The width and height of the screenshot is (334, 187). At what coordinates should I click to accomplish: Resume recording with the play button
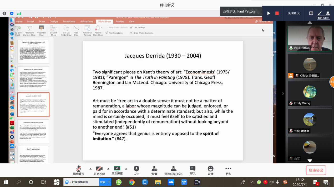269,13
